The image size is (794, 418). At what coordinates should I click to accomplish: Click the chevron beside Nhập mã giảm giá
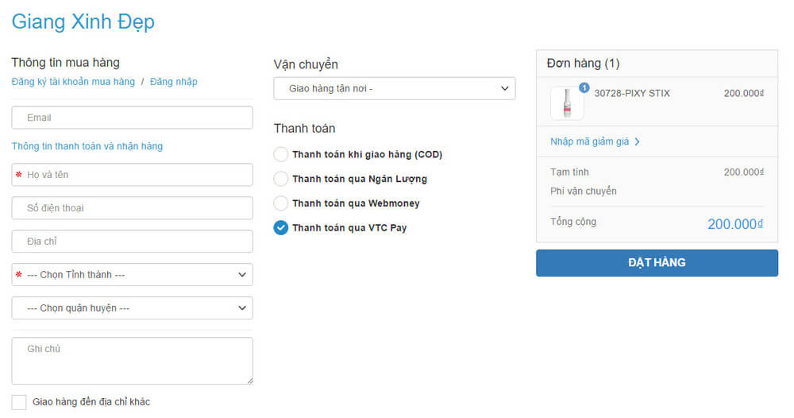(637, 142)
